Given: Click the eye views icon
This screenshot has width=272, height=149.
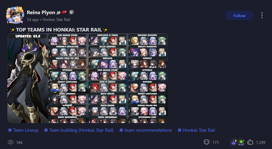Looking at the screenshot, I should coord(11,142).
